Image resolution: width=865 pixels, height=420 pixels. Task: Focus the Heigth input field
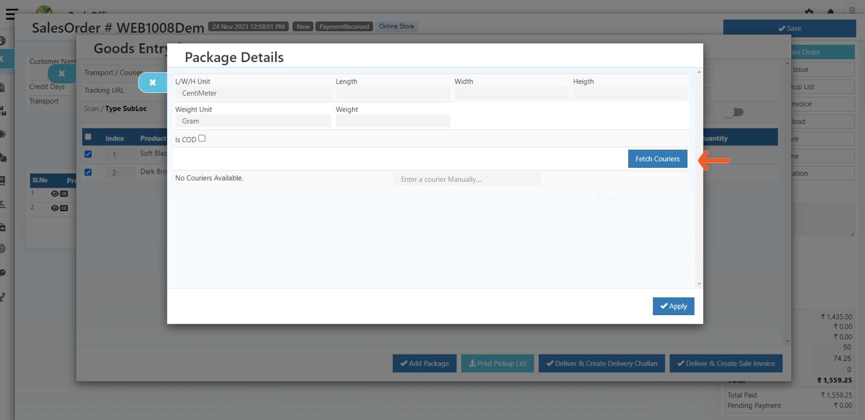pos(630,93)
